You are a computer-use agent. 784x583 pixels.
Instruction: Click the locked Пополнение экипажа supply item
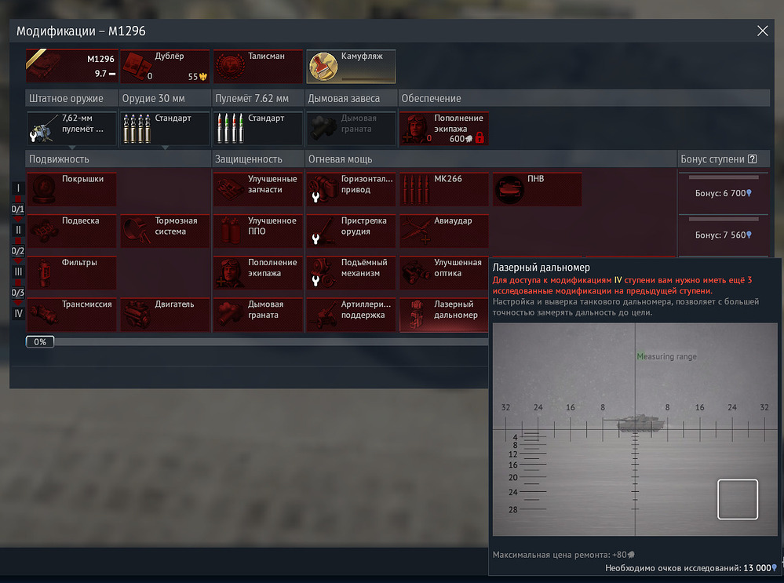click(444, 128)
